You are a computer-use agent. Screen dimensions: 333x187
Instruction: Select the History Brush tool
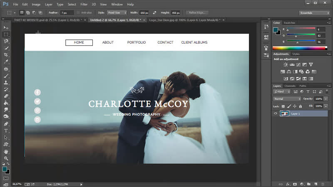pyautogui.click(x=6, y=89)
